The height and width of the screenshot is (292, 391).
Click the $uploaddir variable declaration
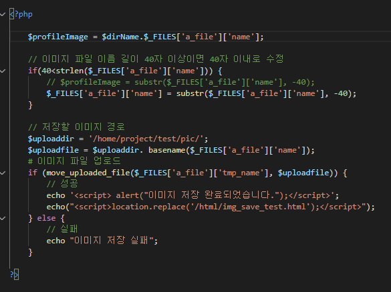(x=51, y=139)
